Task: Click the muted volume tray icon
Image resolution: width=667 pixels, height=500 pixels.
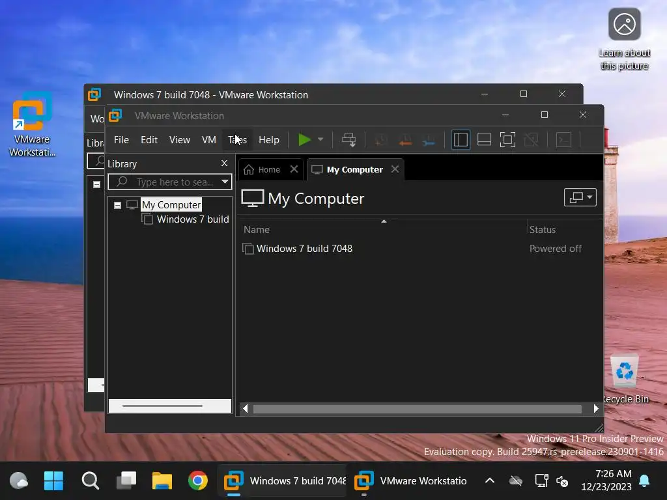Action: [x=562, y=481]
